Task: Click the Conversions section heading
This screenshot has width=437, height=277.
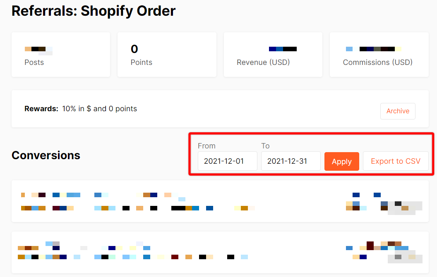Action: (46, 155)
